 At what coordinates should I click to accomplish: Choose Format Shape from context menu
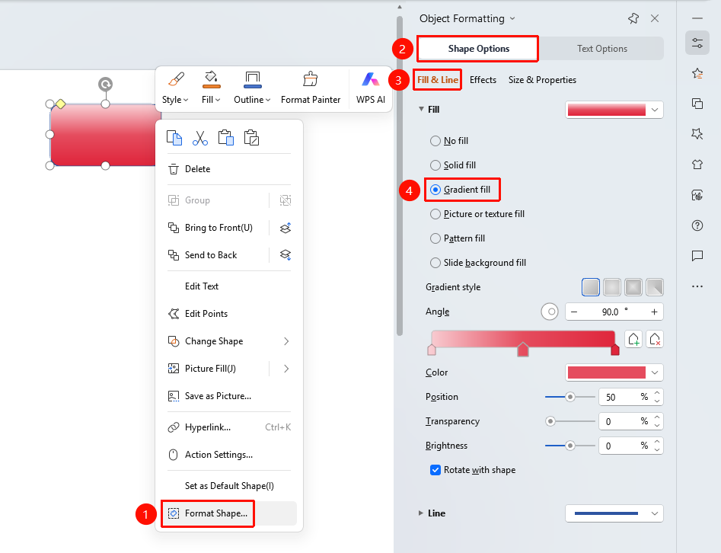228,513
